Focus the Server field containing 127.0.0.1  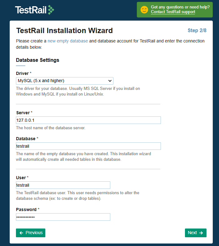pos(88,120)
